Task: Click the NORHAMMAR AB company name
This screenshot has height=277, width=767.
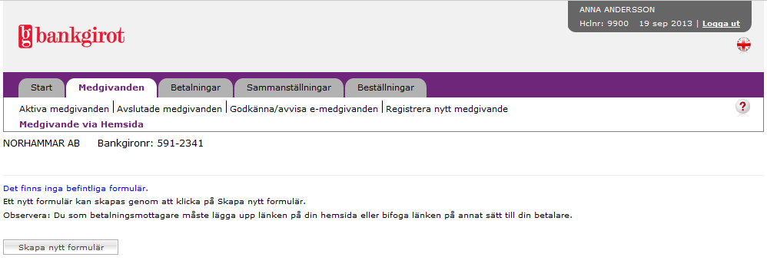Action: coord(41,143)
